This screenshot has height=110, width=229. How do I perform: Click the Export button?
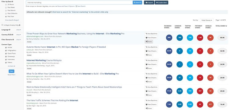click(149, 3)
